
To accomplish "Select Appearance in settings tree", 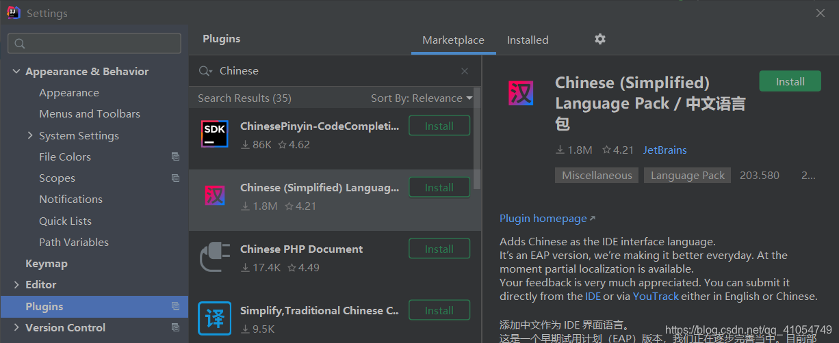I will (x=69, y=92).
